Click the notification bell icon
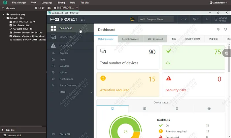The width and height of the screenshot is (231, 138). [x=132, y=19]
